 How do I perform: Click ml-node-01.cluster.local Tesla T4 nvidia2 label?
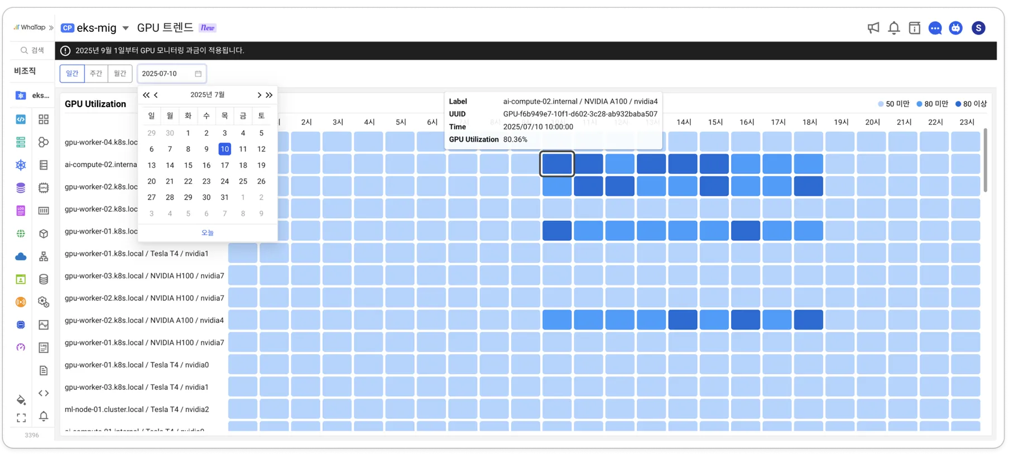[x=137, y=409]
